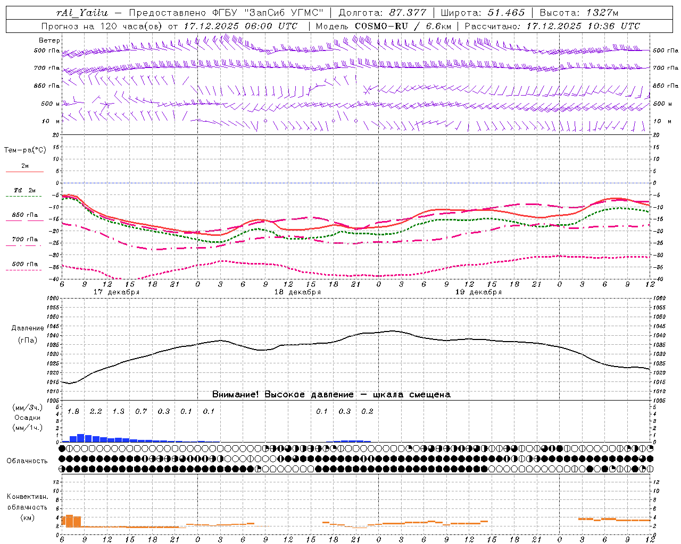Select the Тем-ра(°C) legend heading
This screenshot has height=544, width=681.
(x=25, y=150)
